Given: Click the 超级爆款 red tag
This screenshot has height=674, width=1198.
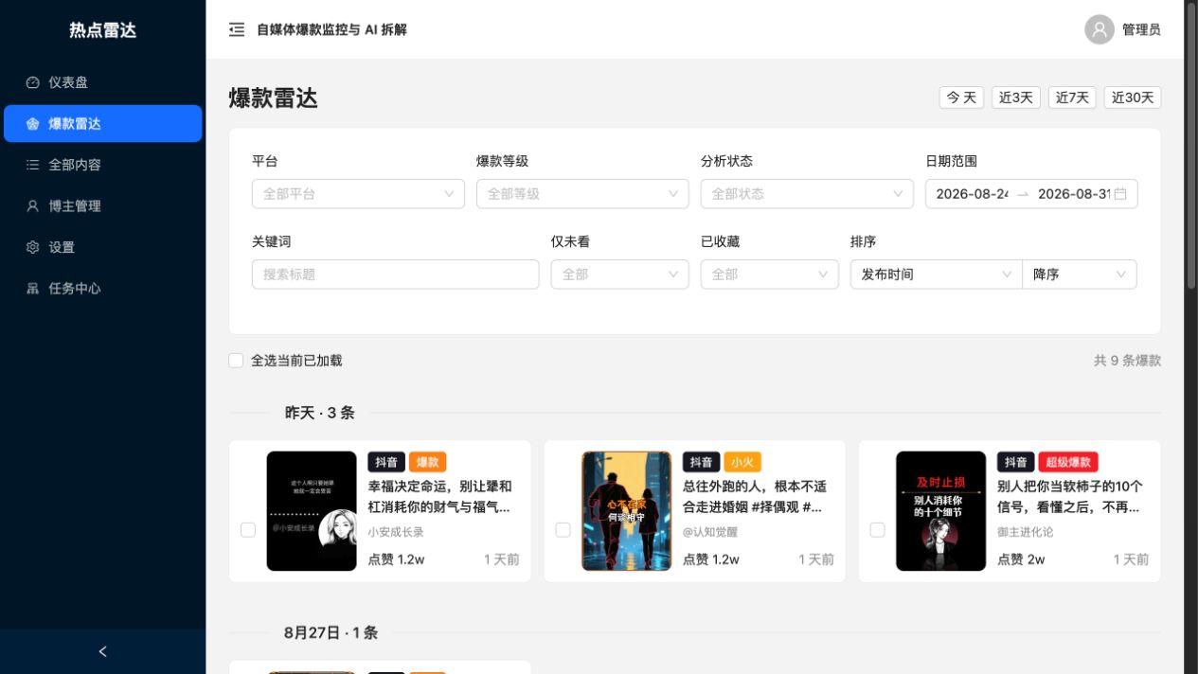Looking at the screenshot, I should tap(1068, 462).
